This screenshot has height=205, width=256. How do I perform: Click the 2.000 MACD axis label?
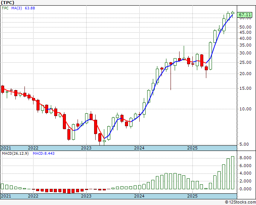(x=245, y=181)
